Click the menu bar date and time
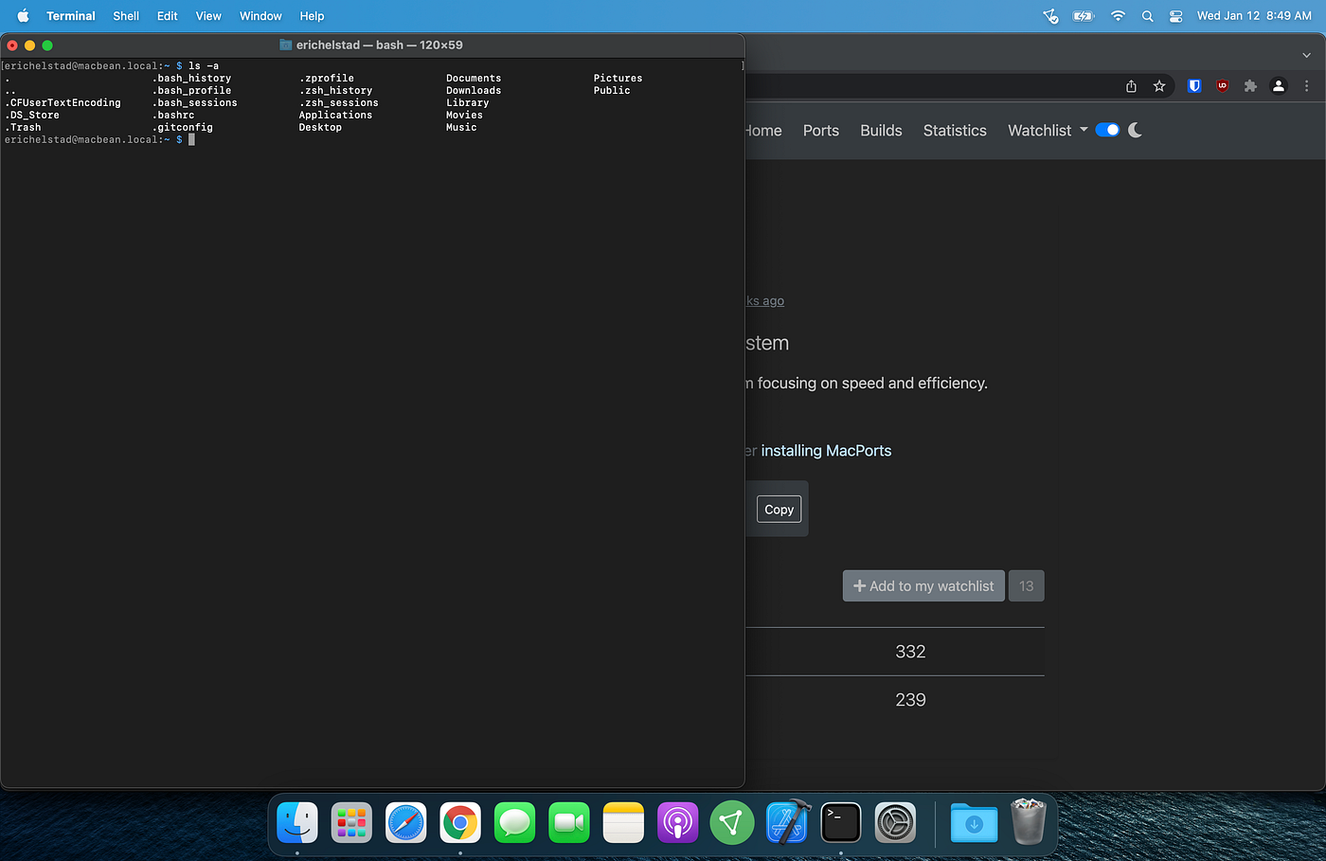 (1254, 16)
